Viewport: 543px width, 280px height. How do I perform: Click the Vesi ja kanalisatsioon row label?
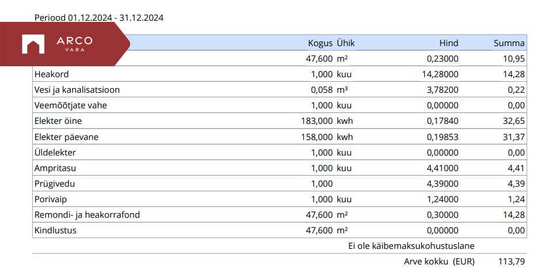pyautogui.click(x=77, y=89)
